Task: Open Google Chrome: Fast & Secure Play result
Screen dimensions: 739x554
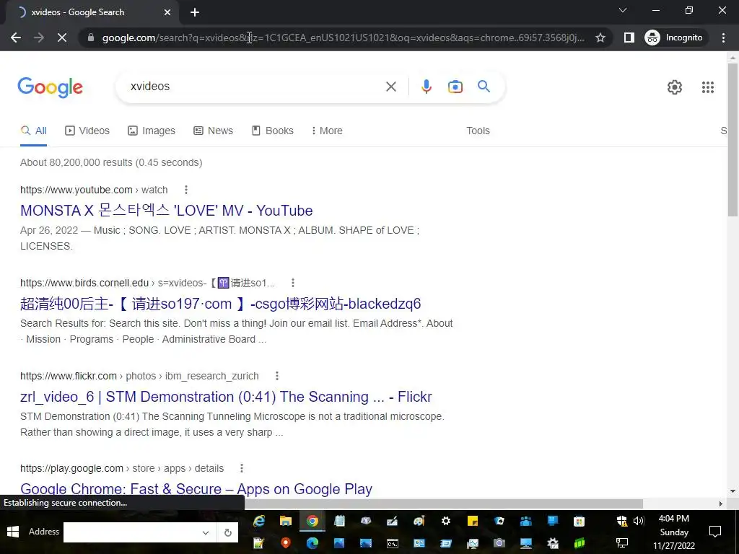Action: (196, 489)
